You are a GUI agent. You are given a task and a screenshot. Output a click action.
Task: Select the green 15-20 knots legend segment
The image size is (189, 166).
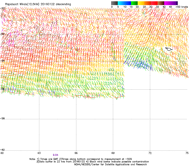click(x=134, y=3)
